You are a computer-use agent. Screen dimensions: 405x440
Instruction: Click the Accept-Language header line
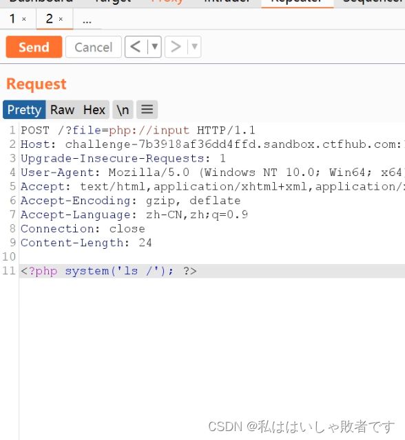[134, 214]
